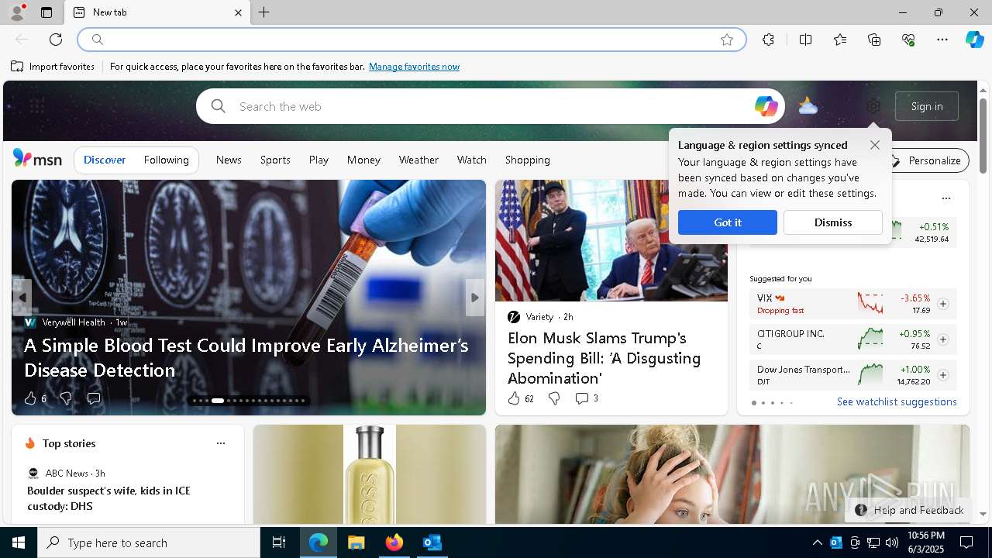The image size is (992, 558).
Task: Open Windows Start menu
Action: tap(19, 542)
